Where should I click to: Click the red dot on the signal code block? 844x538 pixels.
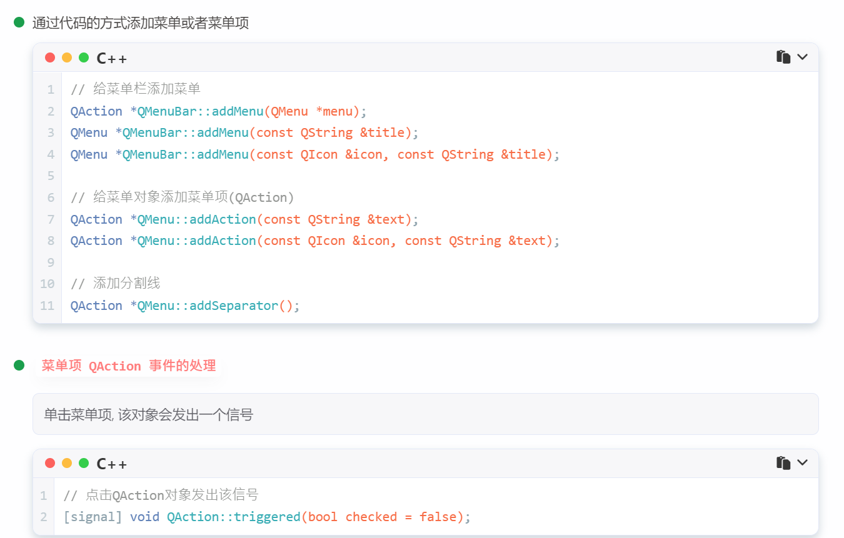(x=50, y=463)
